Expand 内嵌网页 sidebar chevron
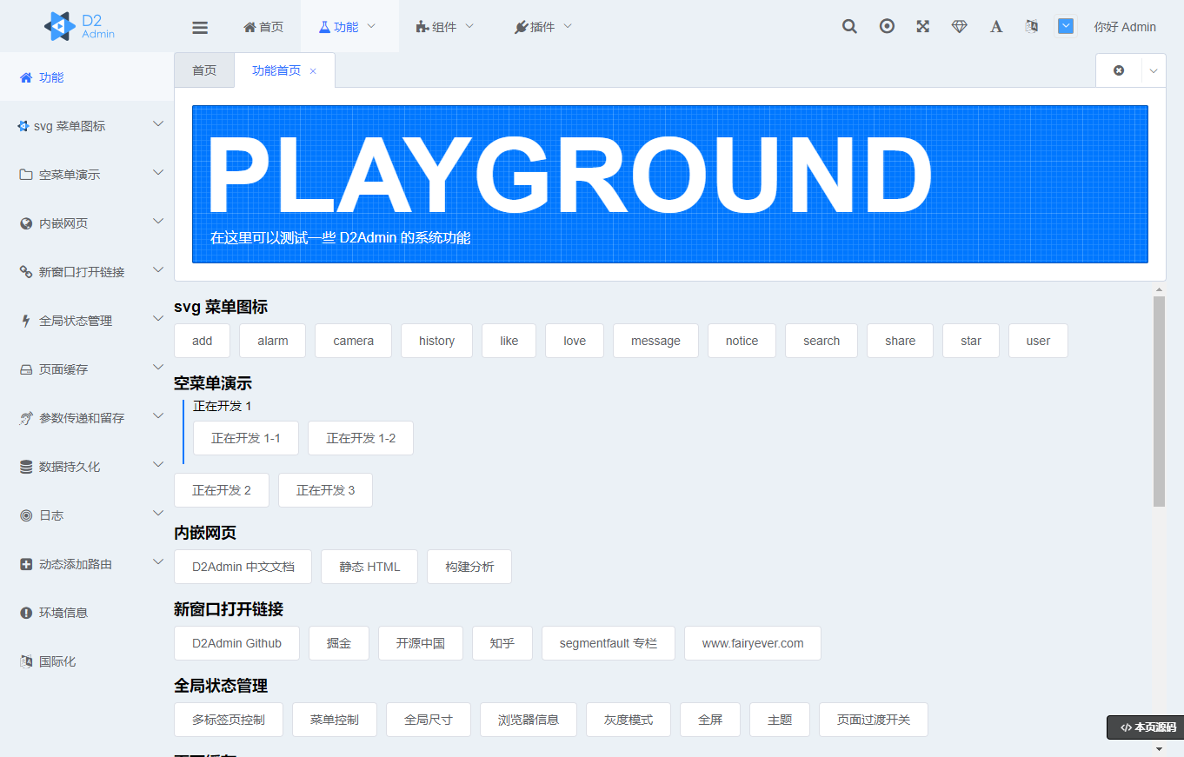 pos(158,222)
